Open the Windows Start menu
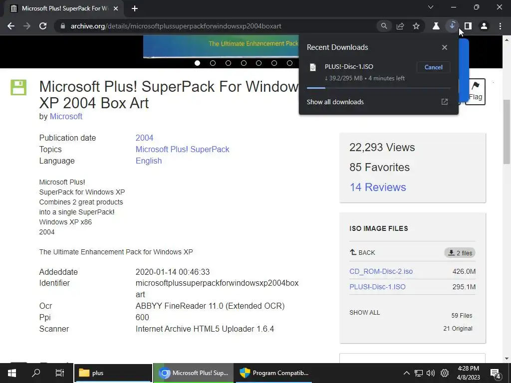Screen dimensions: 511x383 12,373
